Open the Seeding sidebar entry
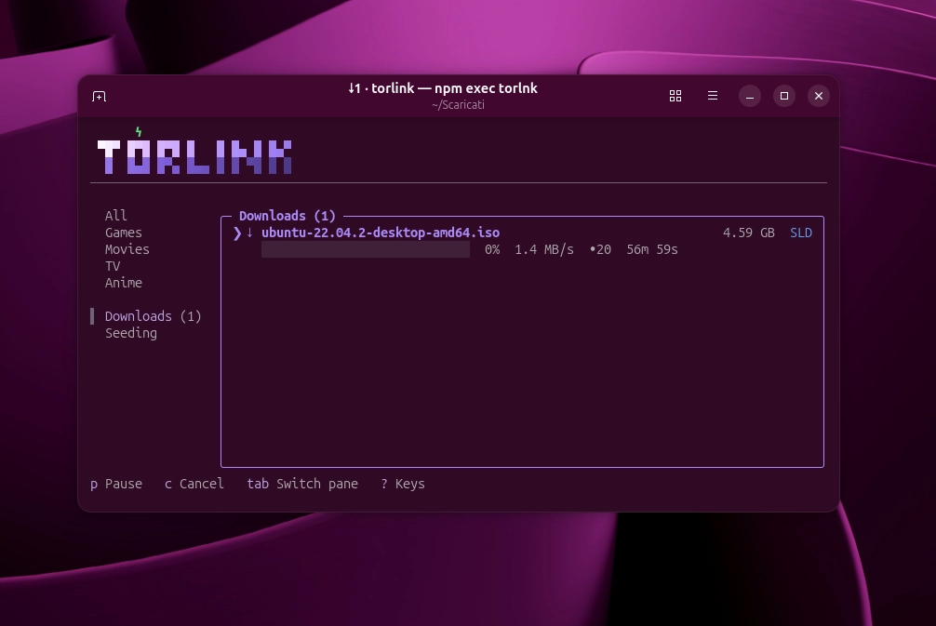936x626 pixels. [131, 332]
